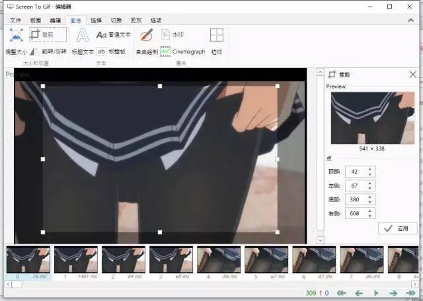Image resolution: width=423 pixels, height=301 pixels.
Task: Activate the Crop (裁剪) tool in ribbon
Action: pyautogui.click(x=48, y=34)
